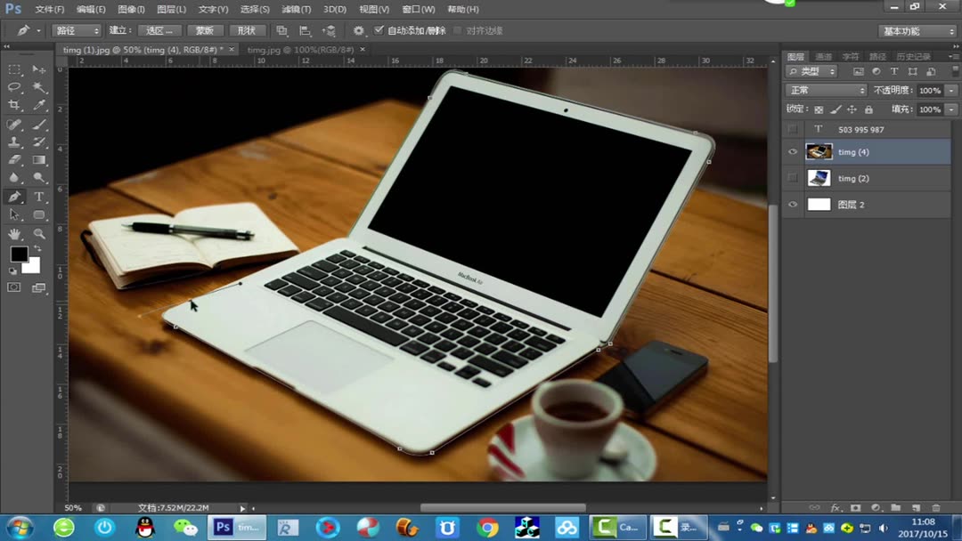The height and width of the screenshot is (541, 962).
Task: Select the Lasso tool
Action: tap(13, 87)
